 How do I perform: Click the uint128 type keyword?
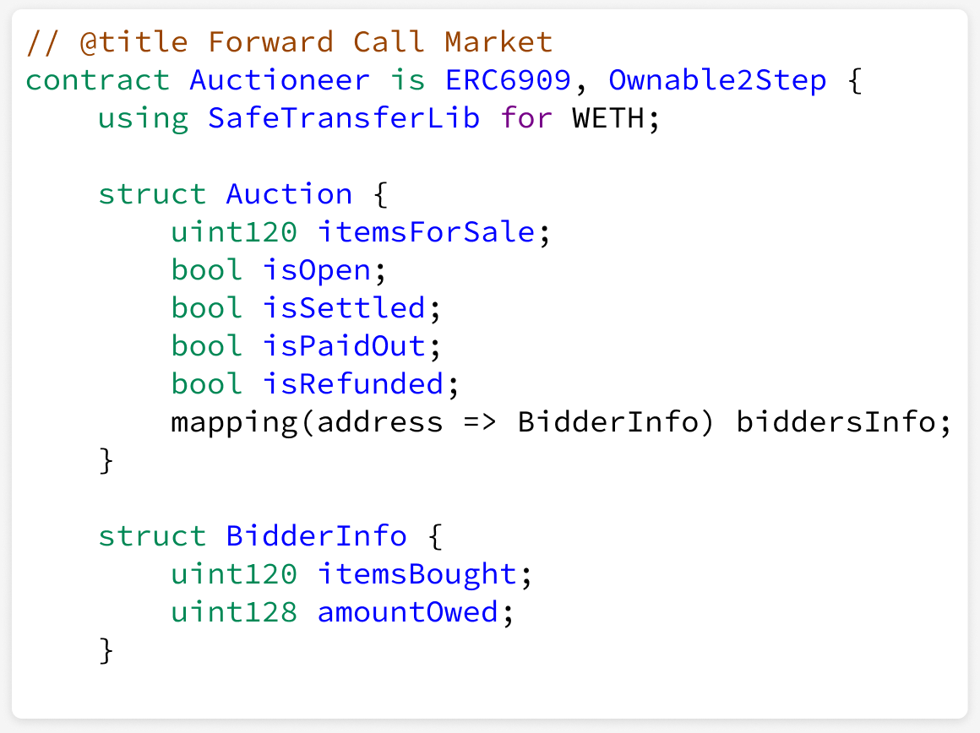click(234, 612)
